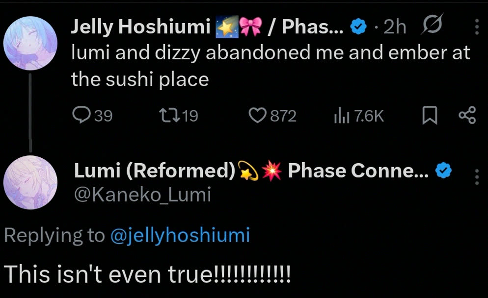488x298 pixels.
Task: Bookmark Jelly Hoshiumi's tweet
Action: [430, 115]
